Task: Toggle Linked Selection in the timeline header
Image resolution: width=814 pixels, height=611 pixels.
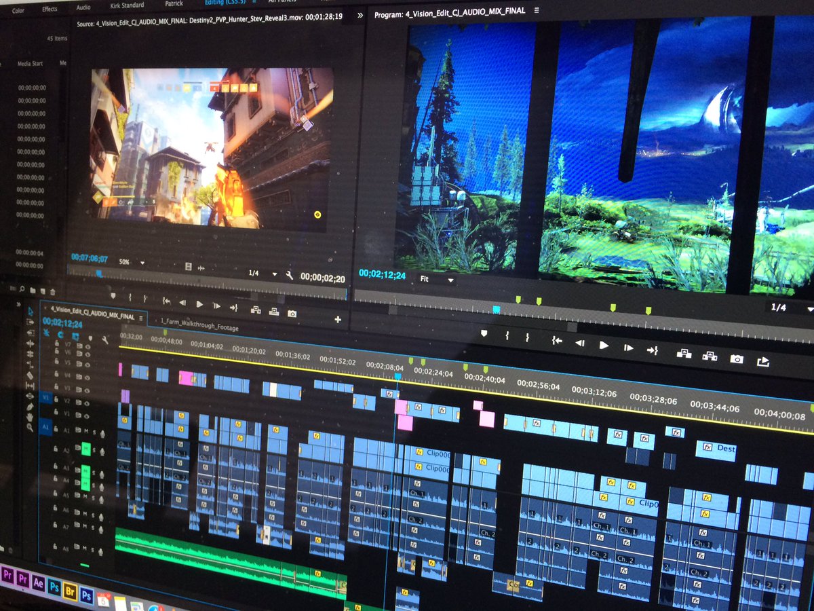Action: [74, 336]
